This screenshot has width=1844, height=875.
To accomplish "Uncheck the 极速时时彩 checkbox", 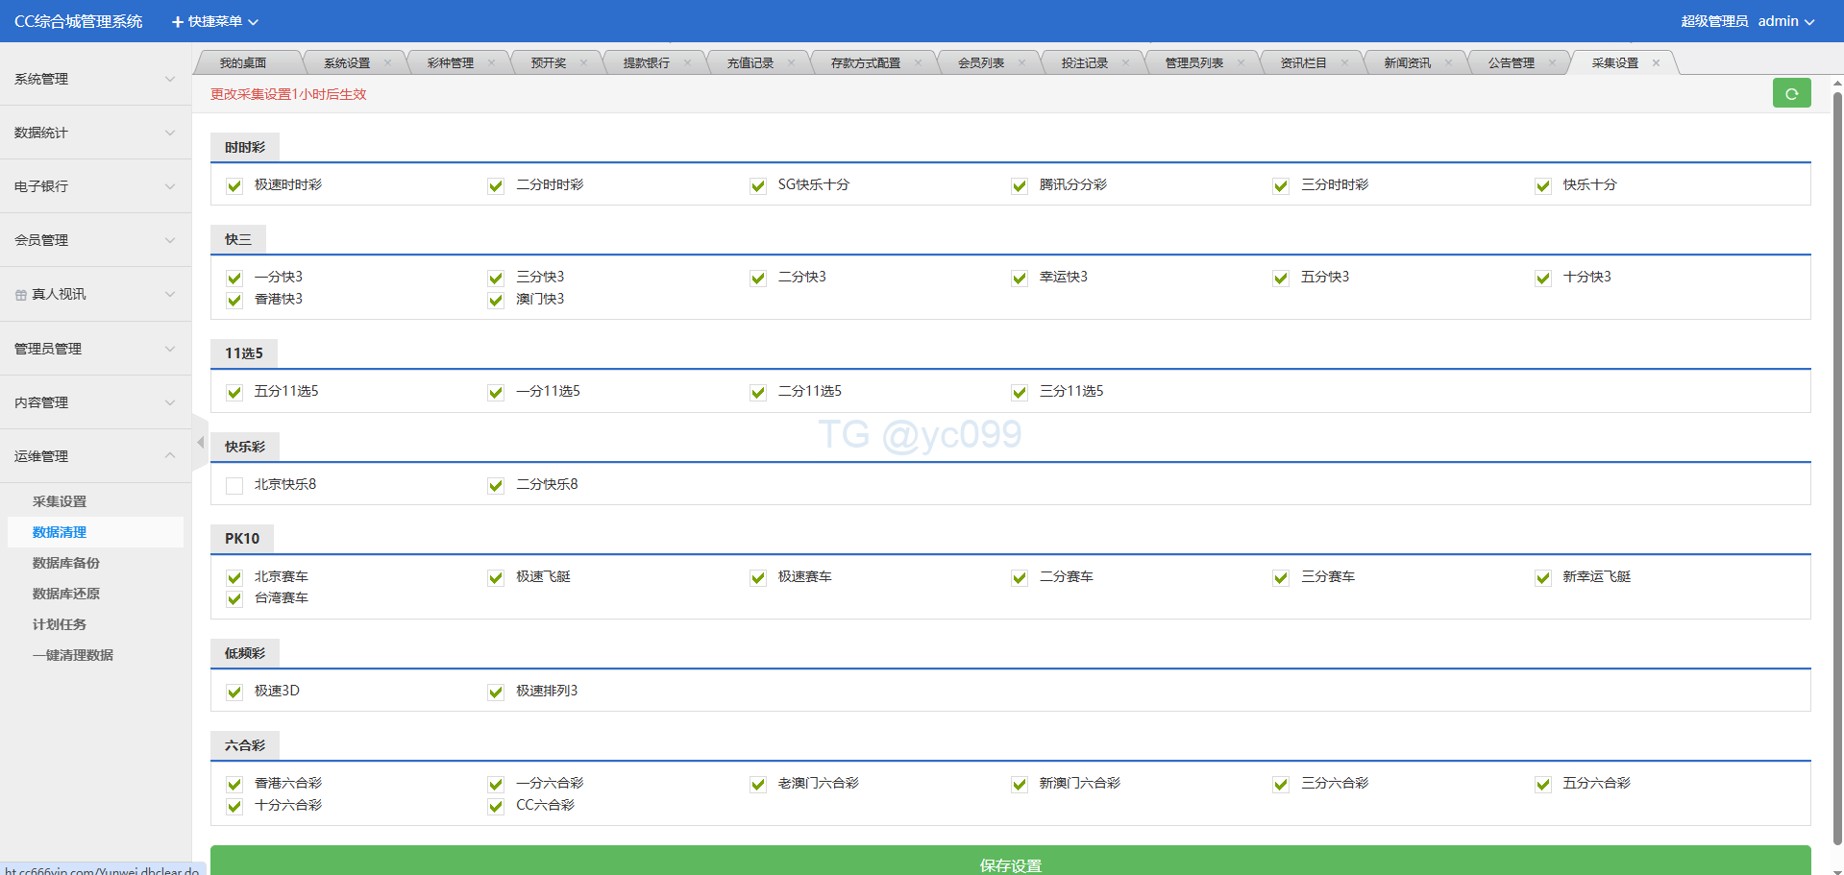I will click(x=234, y=186).
